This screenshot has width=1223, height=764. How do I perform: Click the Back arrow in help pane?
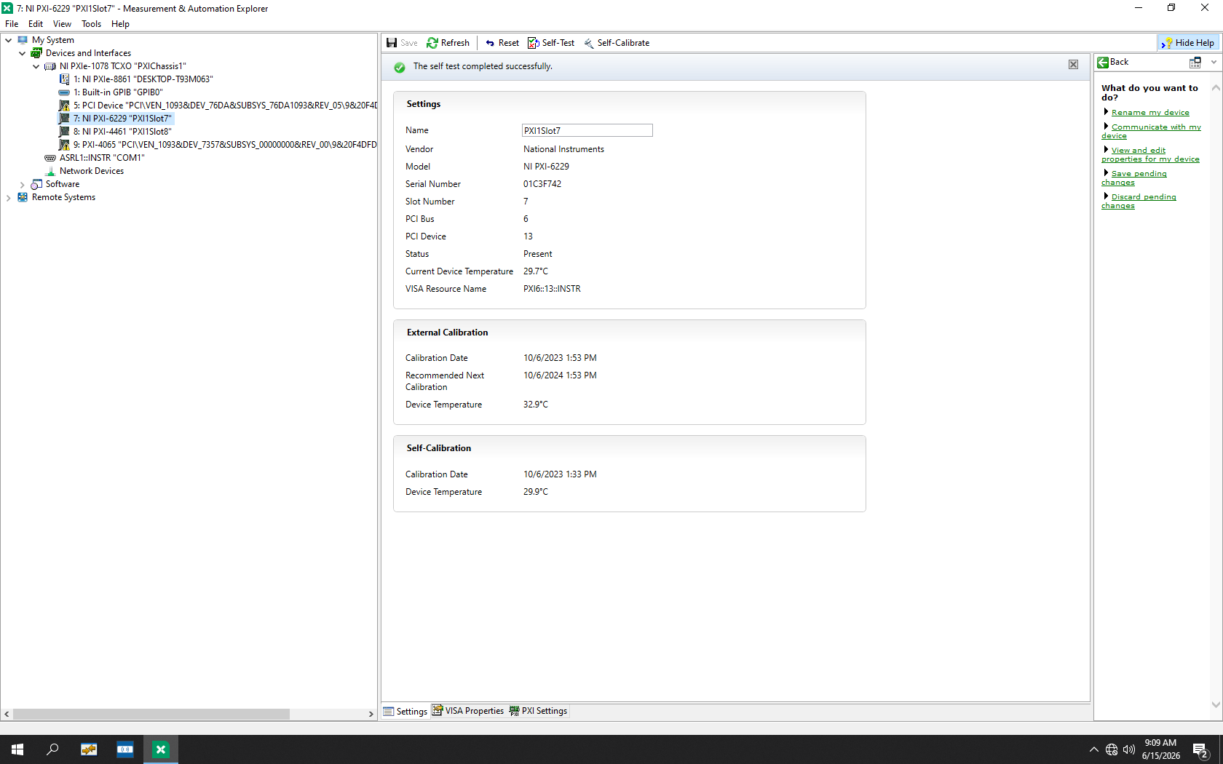1103,63
